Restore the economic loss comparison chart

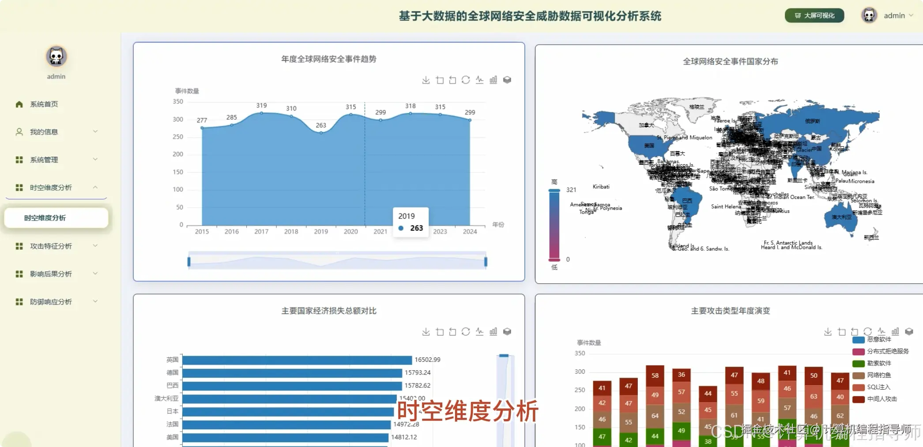(466, 331)
